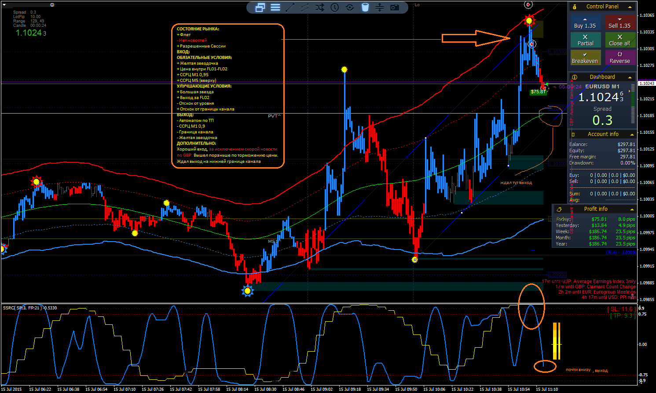This screenshot has height=393, width=656.
Task: Click the Close all button
Action: (619, 40)
